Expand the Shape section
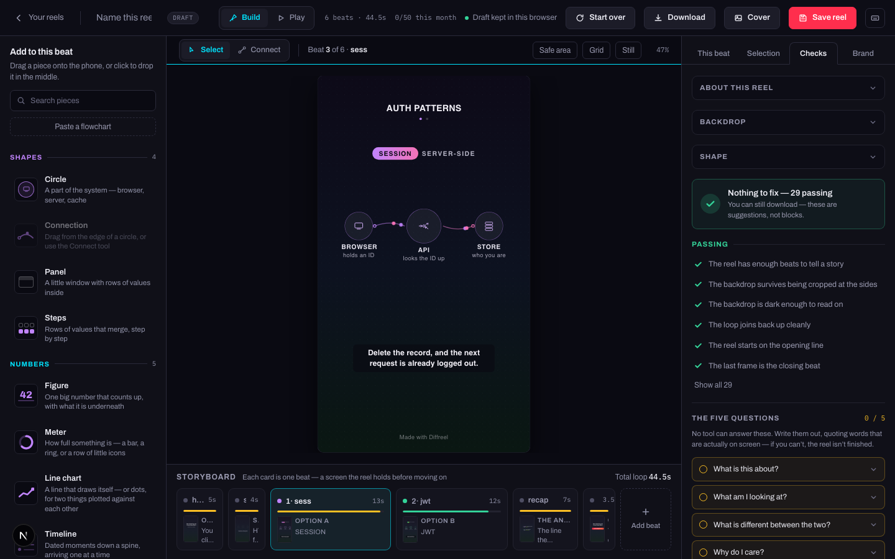The height and width of the screenshot is (559, 895). click(788, 157)
